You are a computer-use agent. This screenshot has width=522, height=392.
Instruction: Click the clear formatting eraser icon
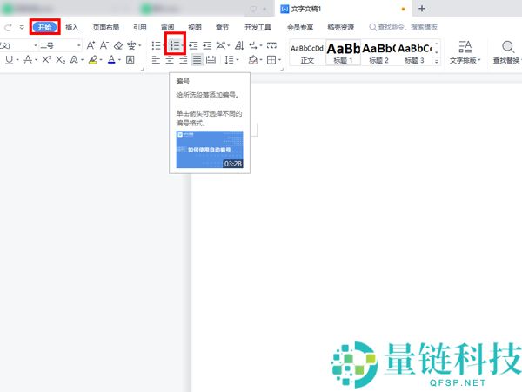click(118, 45)
